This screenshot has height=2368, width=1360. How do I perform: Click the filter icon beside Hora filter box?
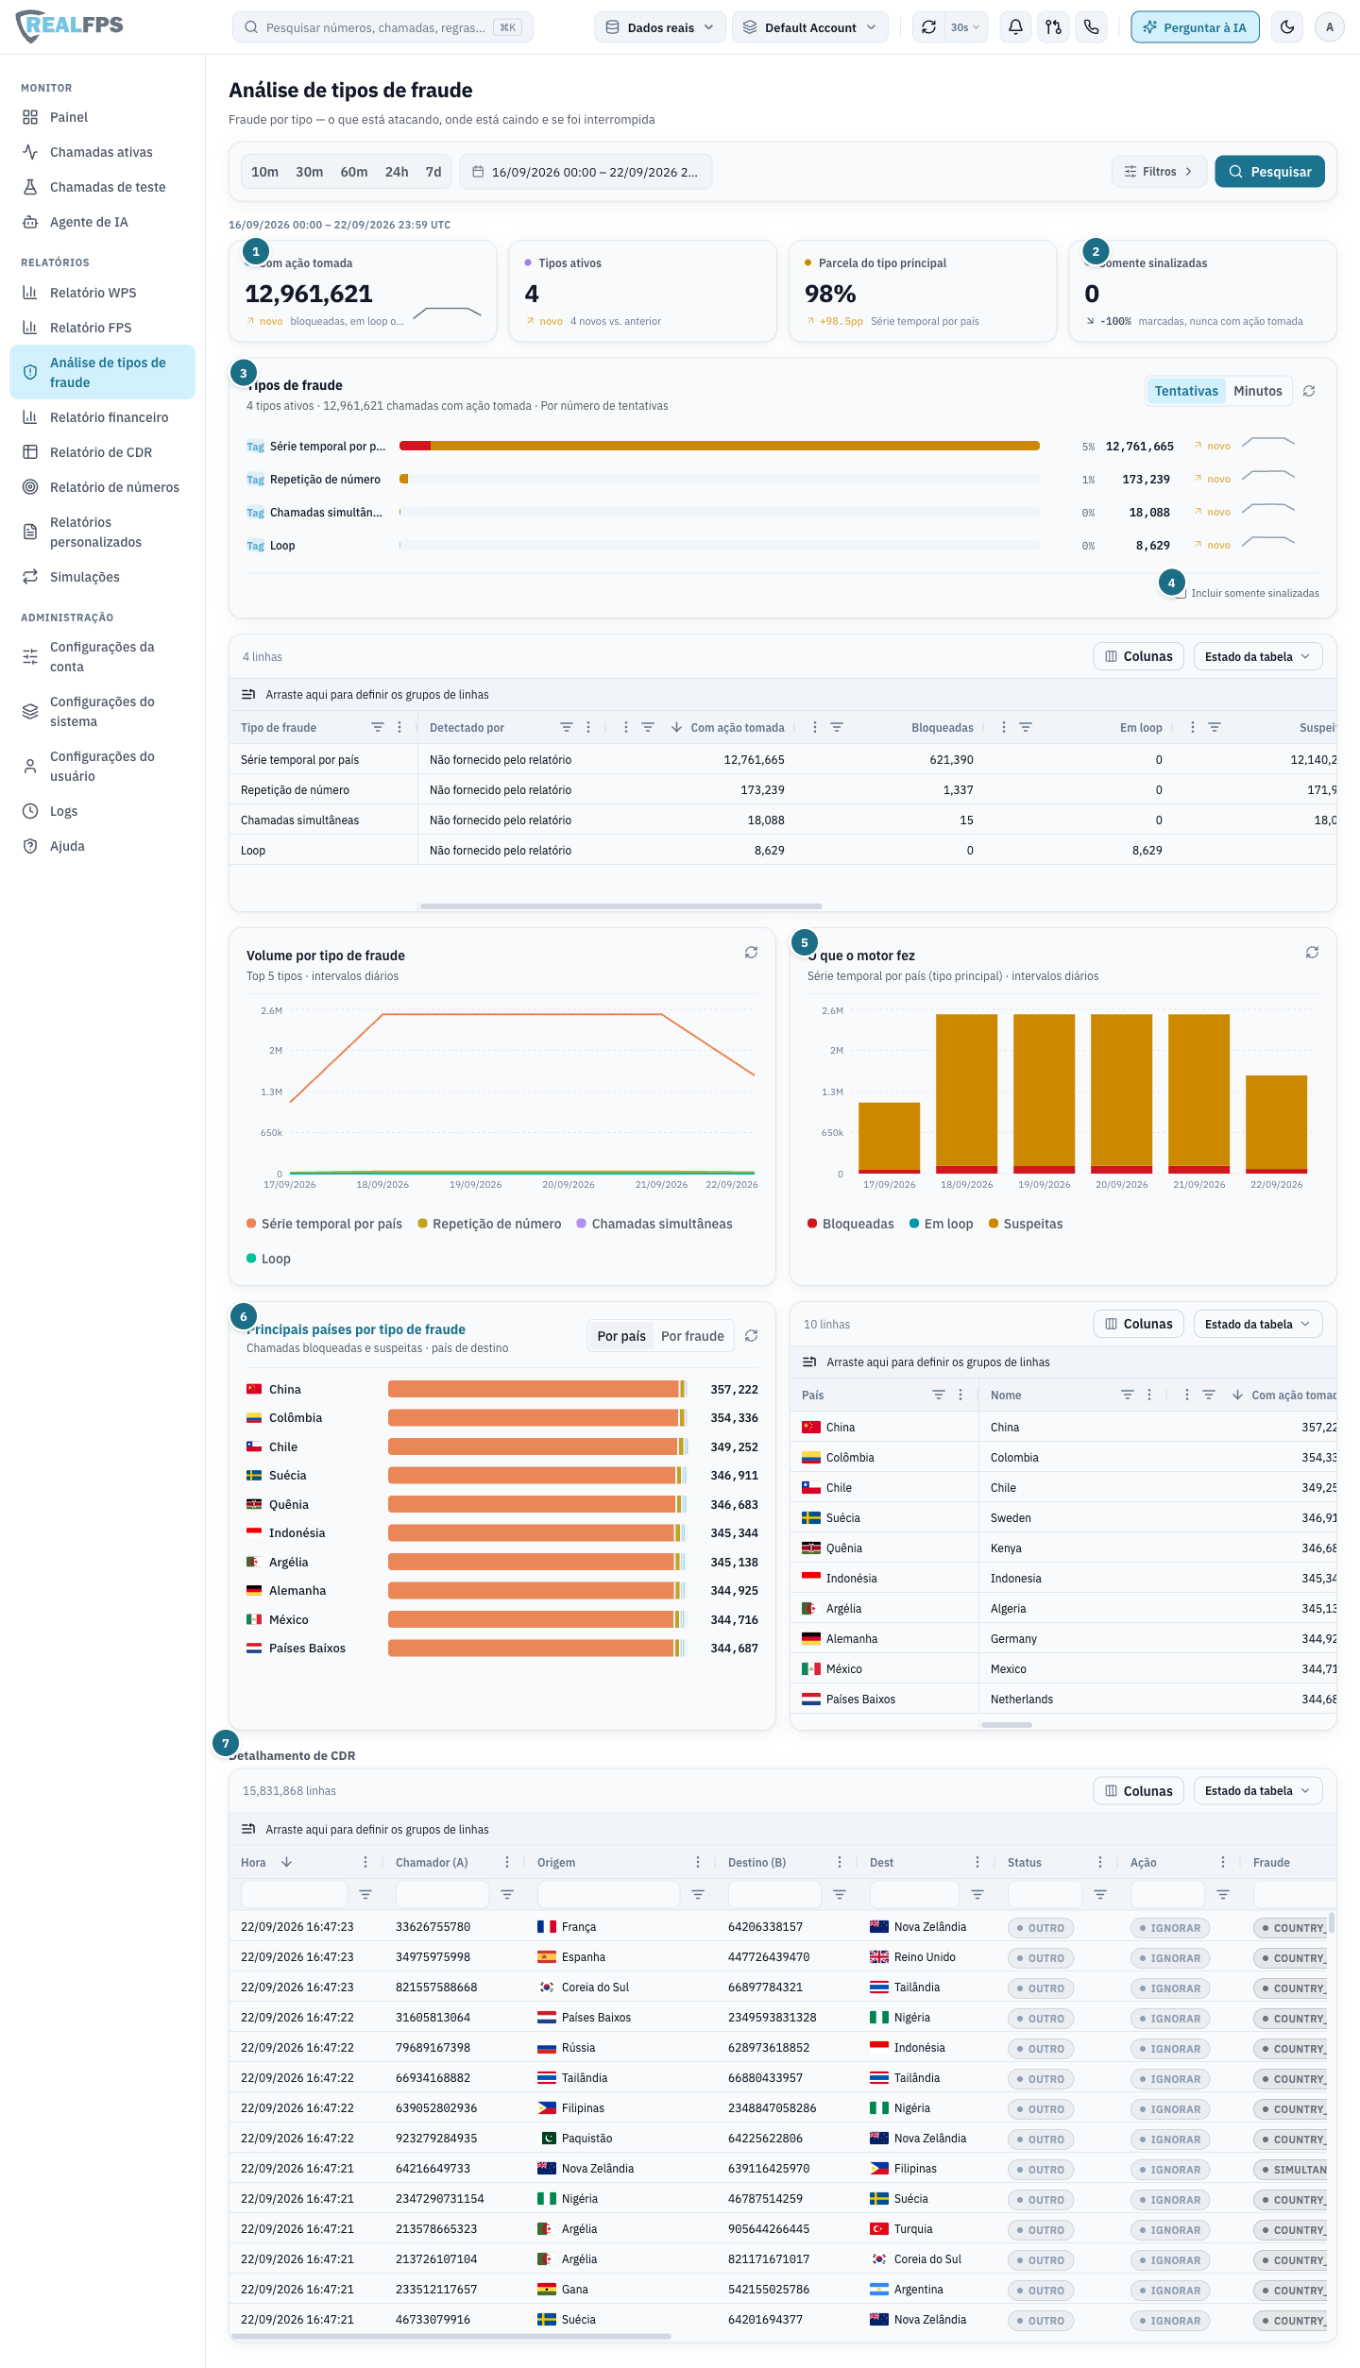click(365, 1895)
